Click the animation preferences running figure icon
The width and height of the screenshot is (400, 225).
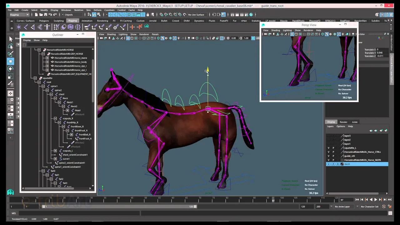tap(390, 207)
